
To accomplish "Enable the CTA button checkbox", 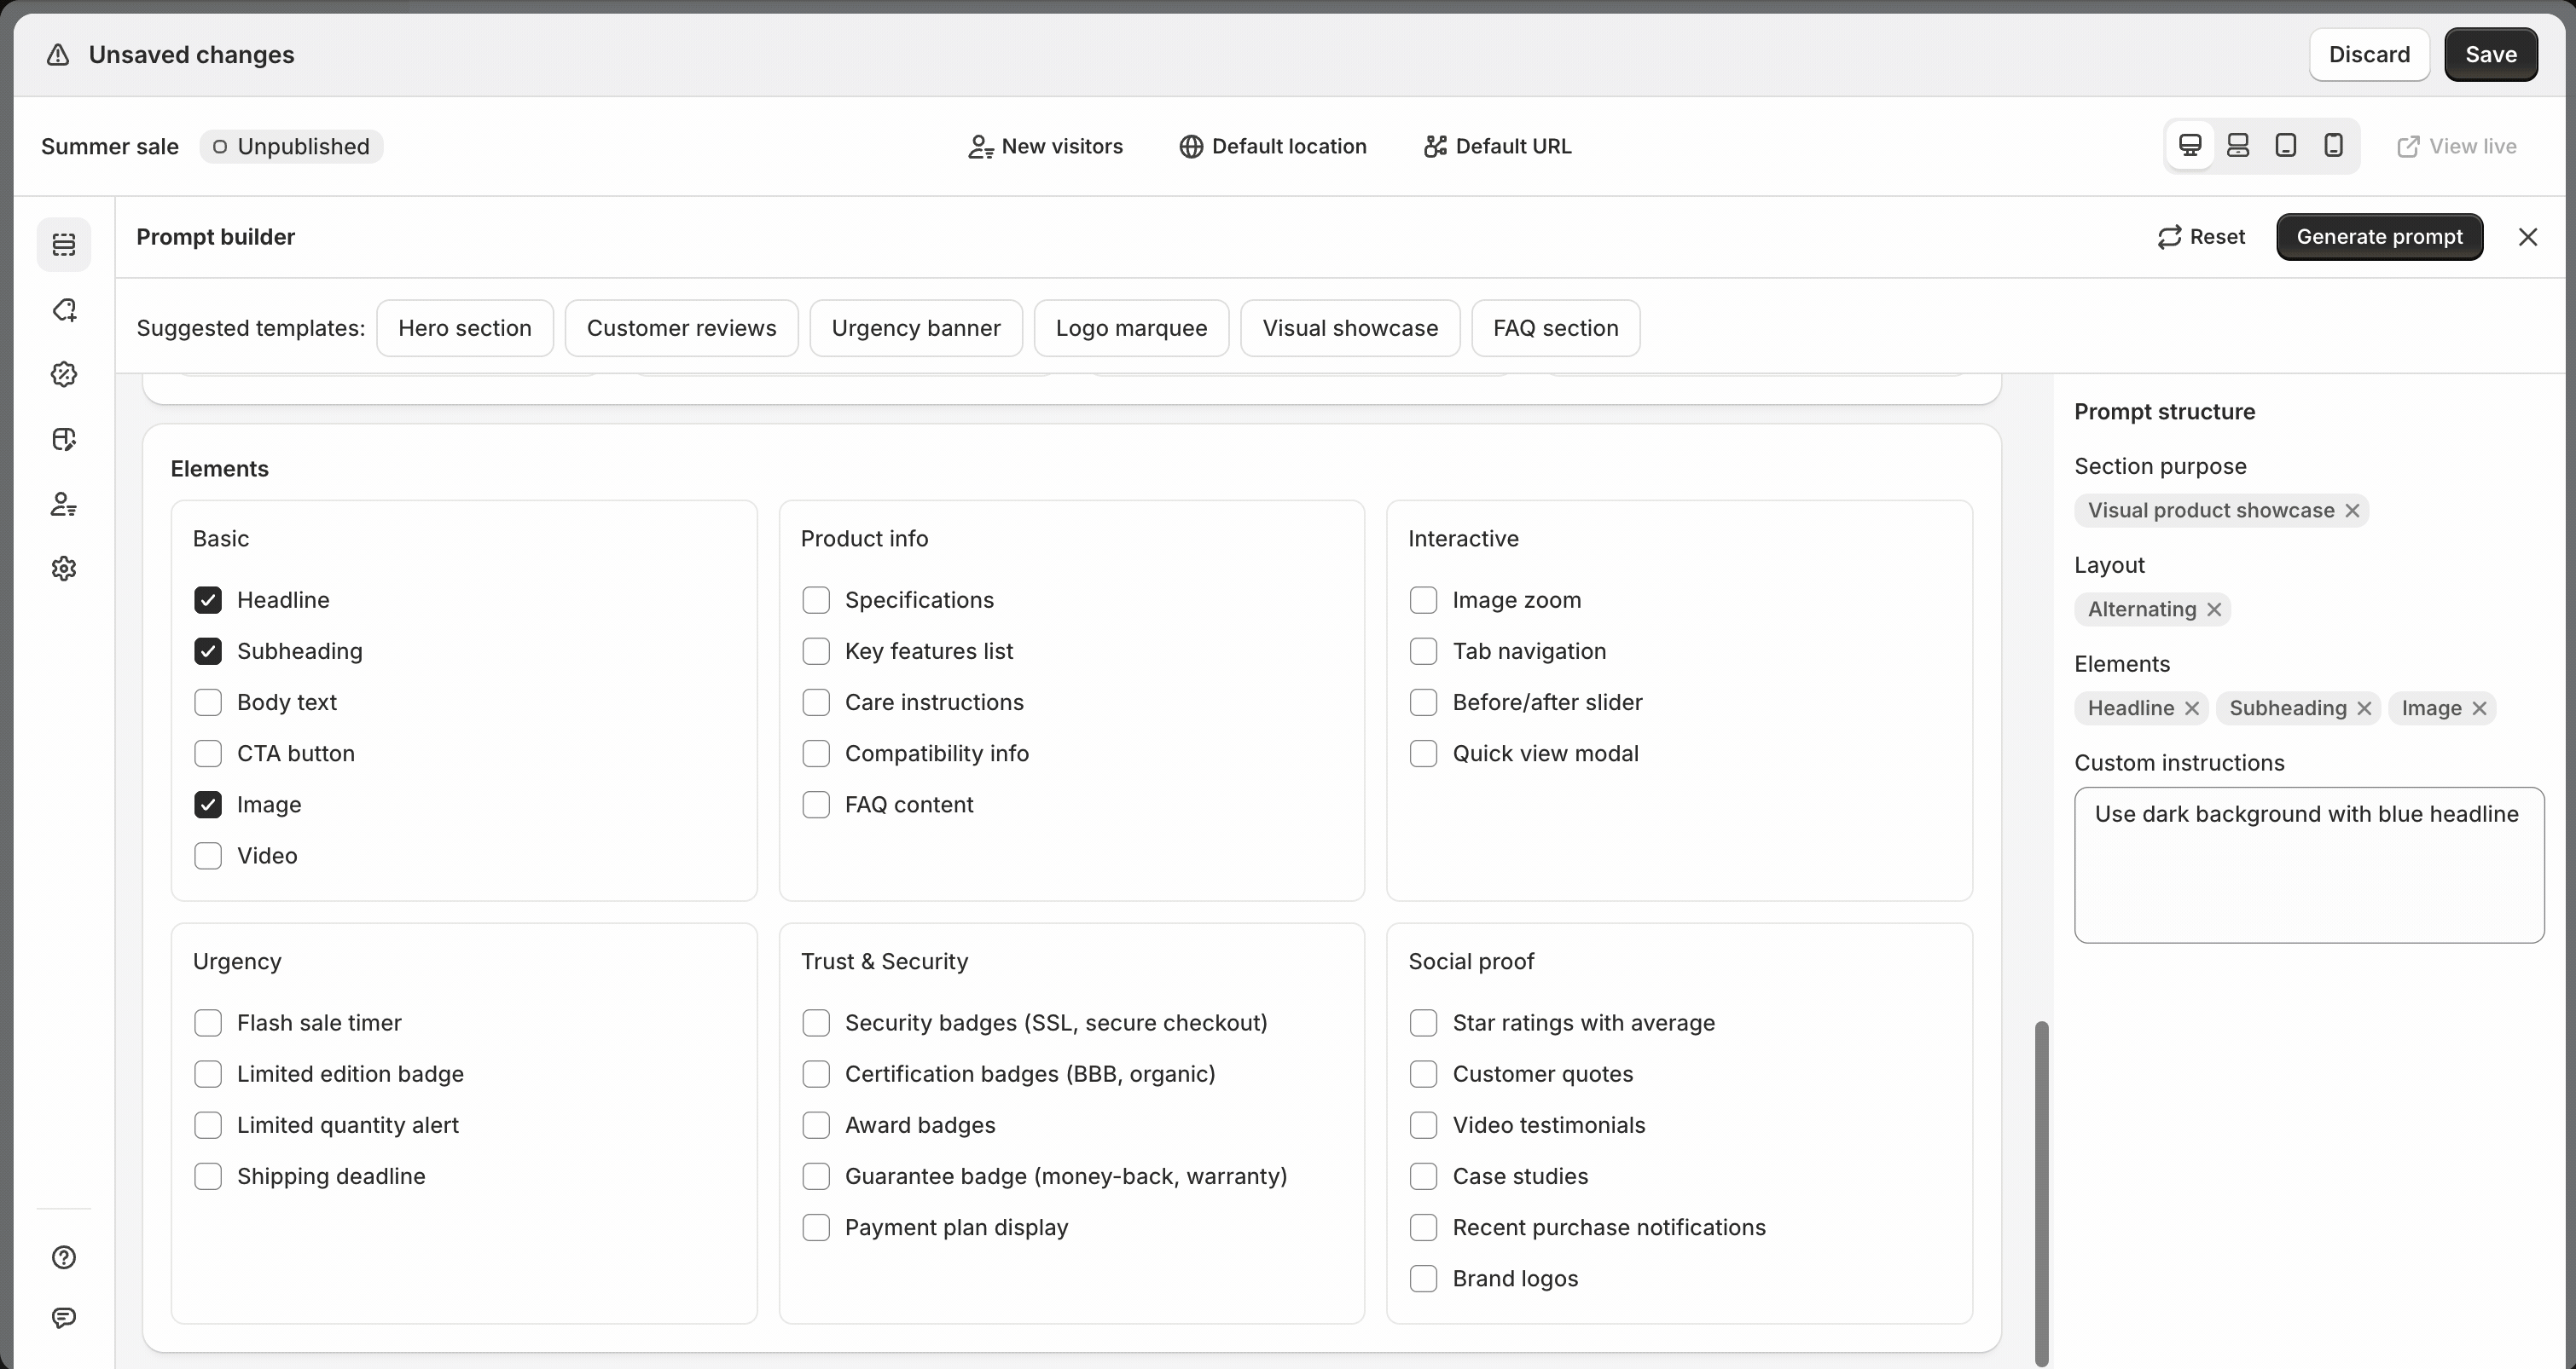I will [208, 754].
